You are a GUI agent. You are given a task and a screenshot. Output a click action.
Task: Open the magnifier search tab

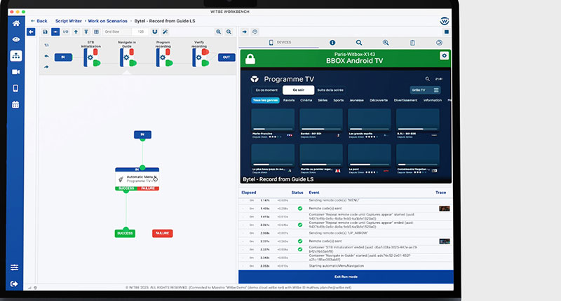tap(359, 43)
